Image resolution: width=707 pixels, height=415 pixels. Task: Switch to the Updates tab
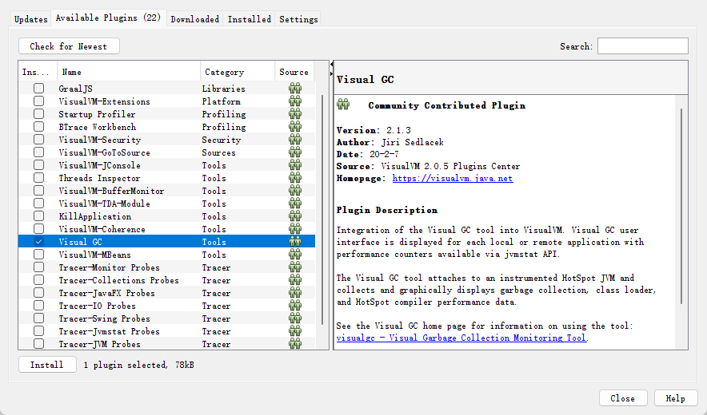pyautogui.click(x=30, y=19)
